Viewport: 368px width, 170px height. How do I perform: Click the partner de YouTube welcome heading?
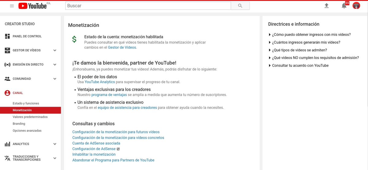[x=124, y=63]
